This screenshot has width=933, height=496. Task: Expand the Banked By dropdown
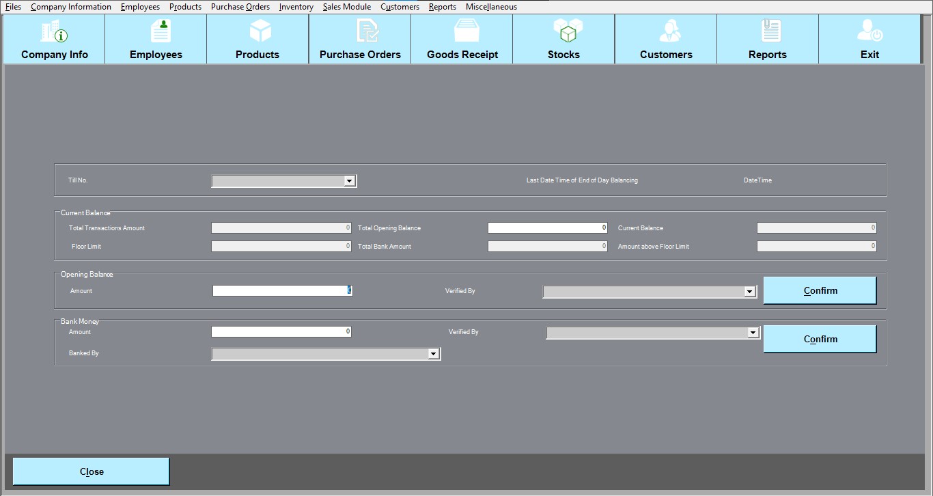pyautogui.click(x=433, y=354)
